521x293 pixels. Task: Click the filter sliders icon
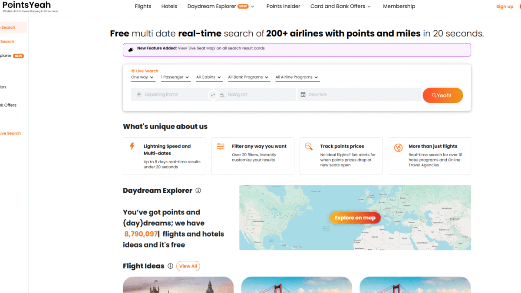point(221,146)
